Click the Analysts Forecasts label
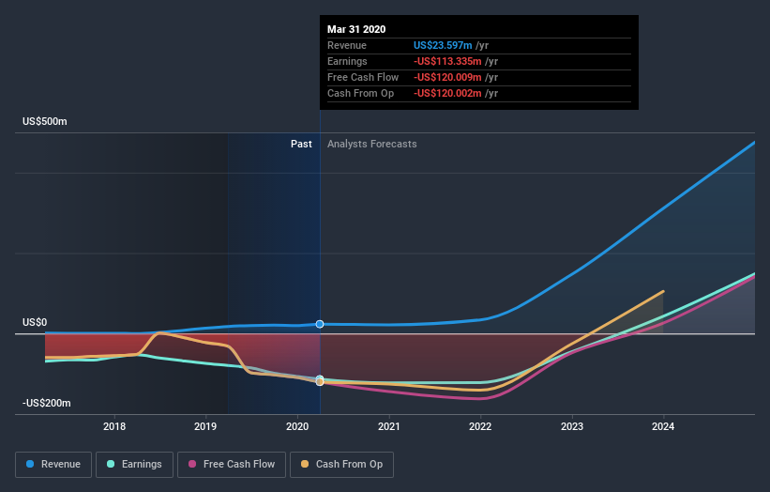Image resolution: width=770 pixels, height=492 pixels. click(x=372, y=144)
